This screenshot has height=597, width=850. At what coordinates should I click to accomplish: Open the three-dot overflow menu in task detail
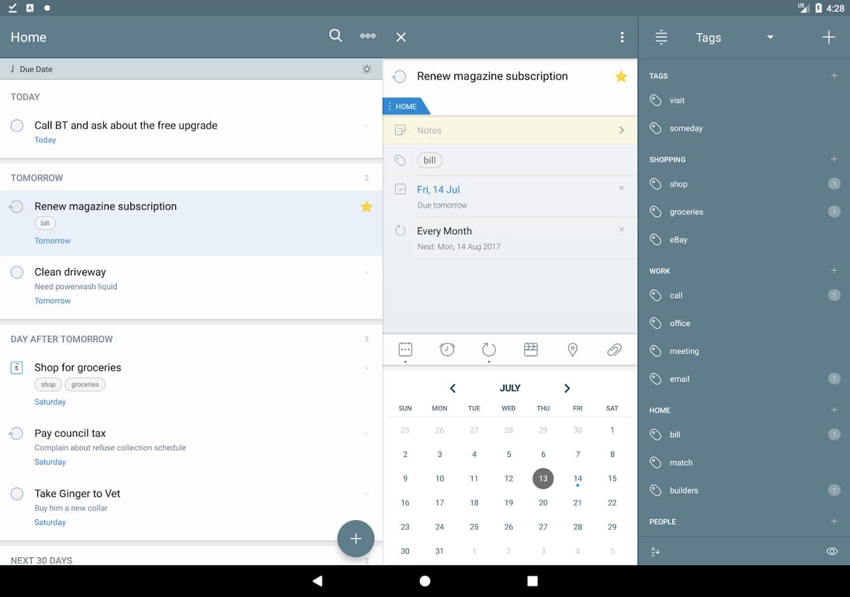622,37
